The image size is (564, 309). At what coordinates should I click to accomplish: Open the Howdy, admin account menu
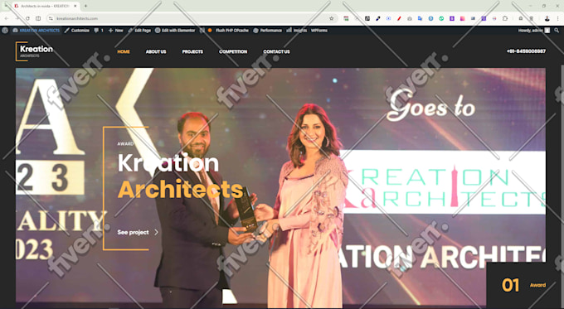pos(534,31)
